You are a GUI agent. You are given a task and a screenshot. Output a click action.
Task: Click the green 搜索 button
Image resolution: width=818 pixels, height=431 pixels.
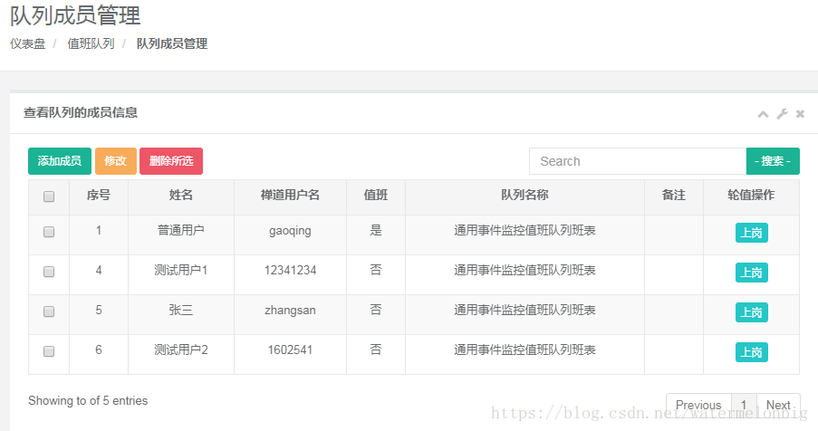click(x=773, y=161)
